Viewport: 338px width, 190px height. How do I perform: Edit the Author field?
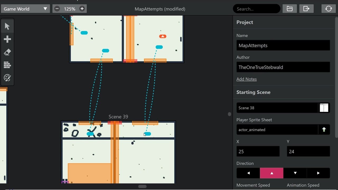point(283,67)
